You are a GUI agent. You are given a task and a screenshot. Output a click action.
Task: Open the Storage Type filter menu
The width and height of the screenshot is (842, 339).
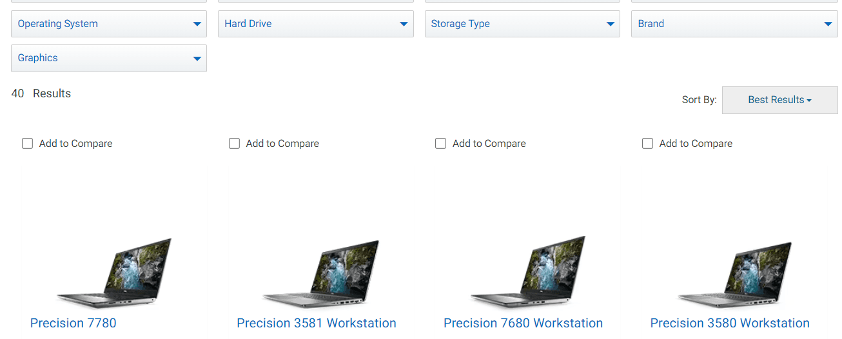pyautogui.click(x=522, y=24)
